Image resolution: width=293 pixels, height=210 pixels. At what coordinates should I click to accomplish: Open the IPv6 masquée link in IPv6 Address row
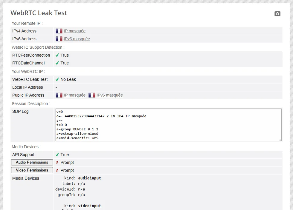tap(77, 39)
